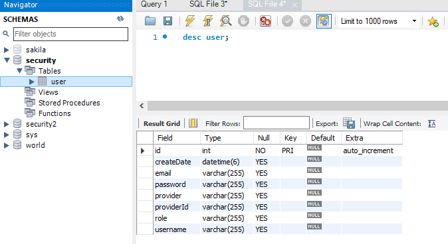Click the Result Grid button
This screenshot has height=244, width=448.
point(162,124)
